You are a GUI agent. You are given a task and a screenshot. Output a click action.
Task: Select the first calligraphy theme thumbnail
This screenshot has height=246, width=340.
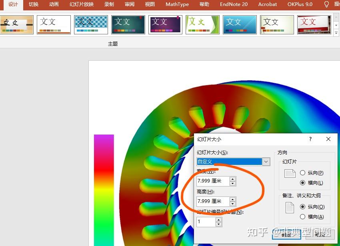(x=16, y=24)
